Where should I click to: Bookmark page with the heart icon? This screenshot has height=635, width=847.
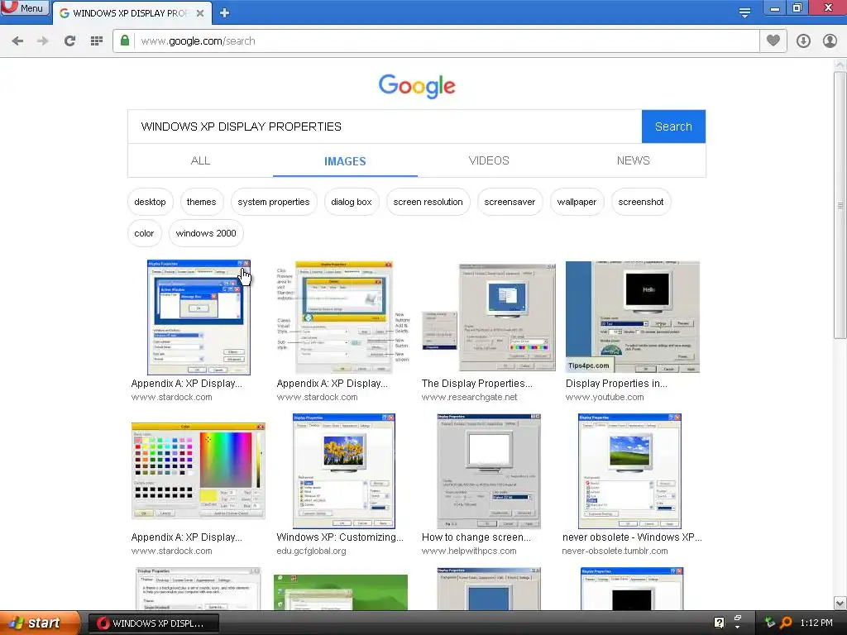(773, 41)
